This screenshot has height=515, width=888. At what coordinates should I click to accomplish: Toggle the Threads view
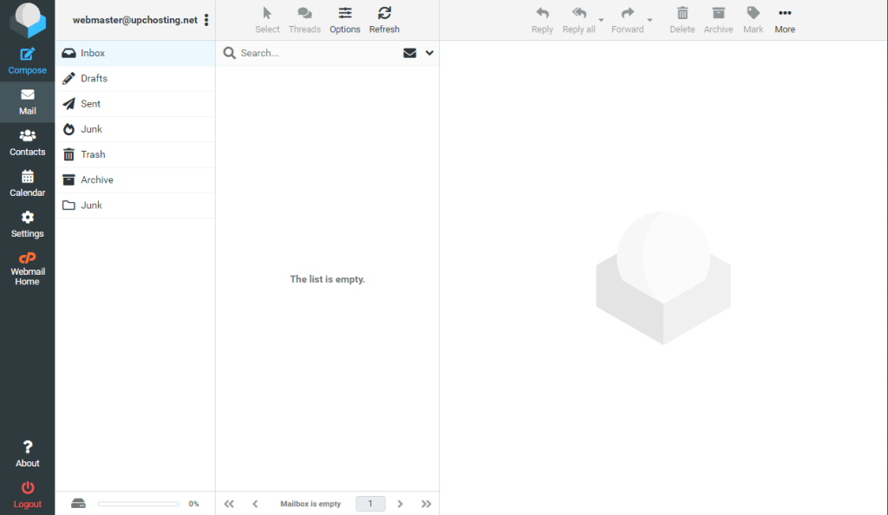coord(304,13)
